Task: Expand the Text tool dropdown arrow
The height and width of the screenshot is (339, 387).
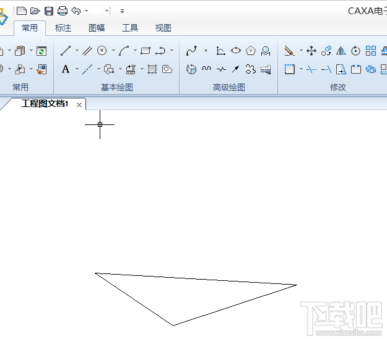Action: point(77,69)
